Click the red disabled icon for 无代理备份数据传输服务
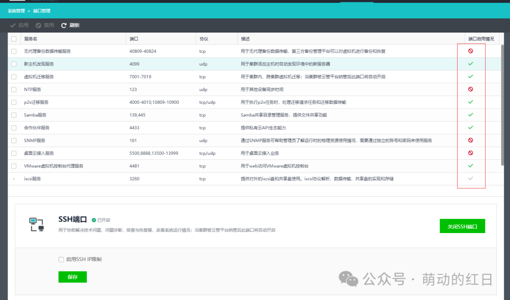The image size is (510, 300). 470,51
